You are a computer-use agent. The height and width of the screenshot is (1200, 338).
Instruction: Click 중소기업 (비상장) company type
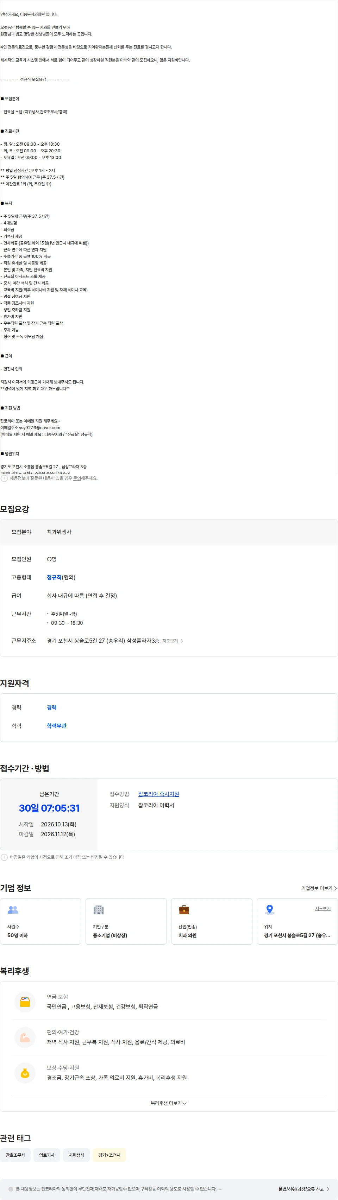(110, 935)
